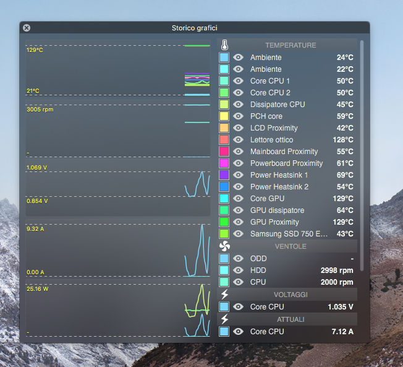Image resolution: width=403 pixels, height=367 pixels.
Task: Click the purple Power Heatsink 1 swatch
Action: [x=224, y=175]
